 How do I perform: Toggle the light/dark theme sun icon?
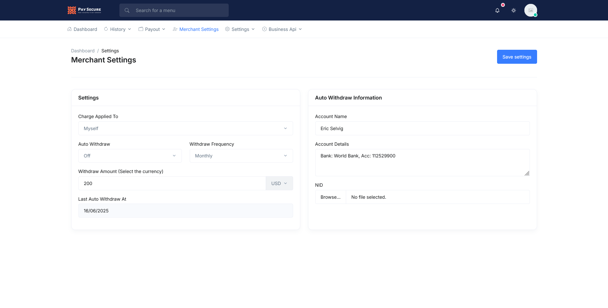click(514, 10)
